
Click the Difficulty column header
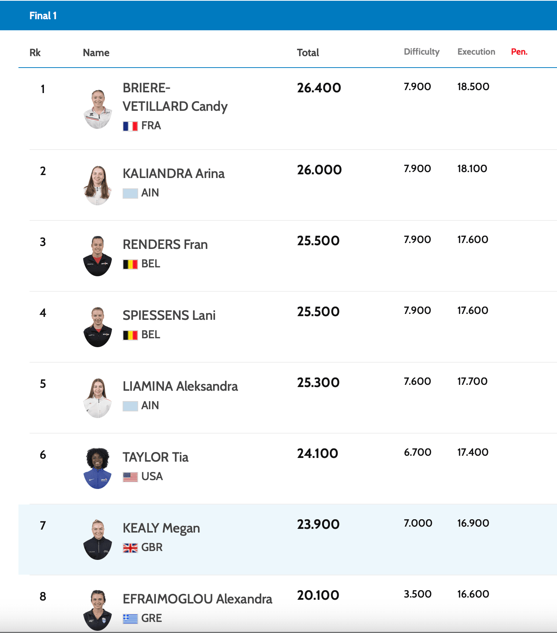coord(421,52)
